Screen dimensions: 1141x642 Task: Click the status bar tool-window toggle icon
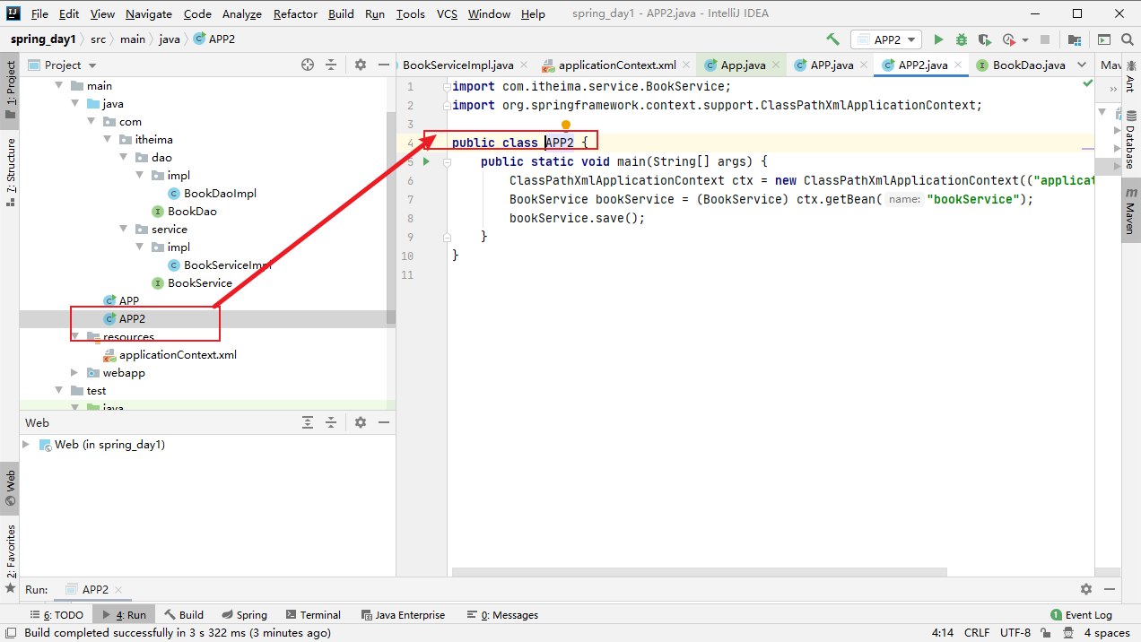[x=10, y=632]
